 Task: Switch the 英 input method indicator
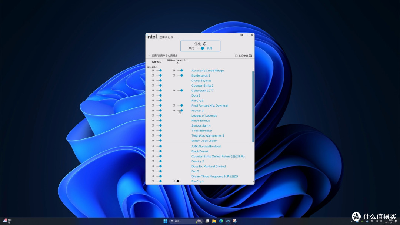point(372,221)
